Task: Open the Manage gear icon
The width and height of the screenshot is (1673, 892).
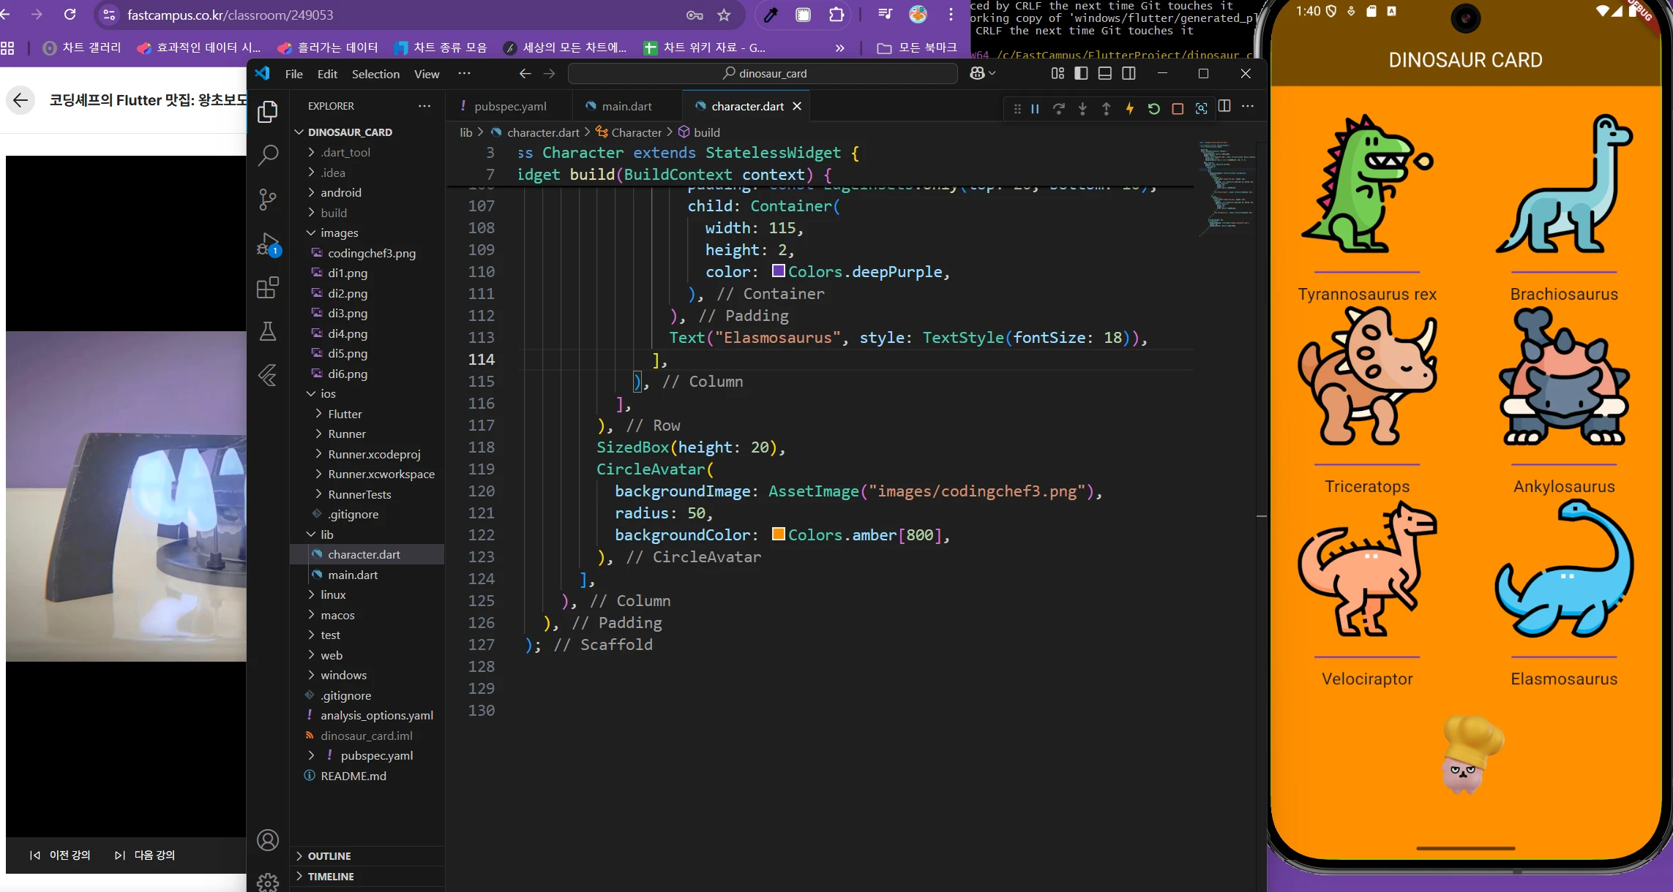Action: [268, 882]
